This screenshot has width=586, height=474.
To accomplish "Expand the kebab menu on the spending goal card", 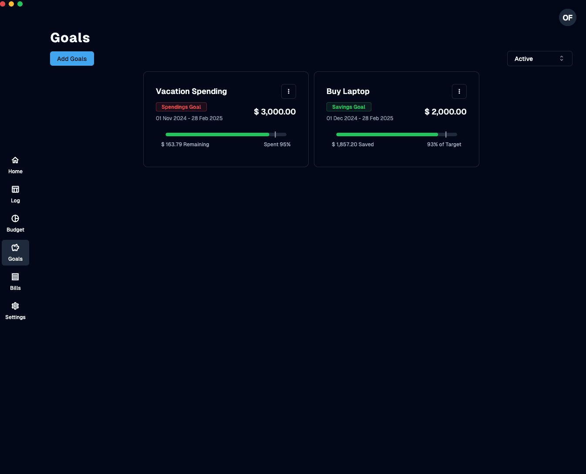I will (289, 91).
